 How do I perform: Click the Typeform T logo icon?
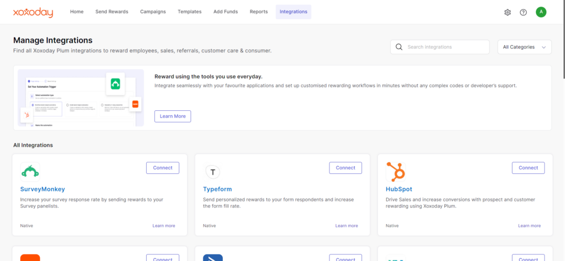click(x=212, y=172)
